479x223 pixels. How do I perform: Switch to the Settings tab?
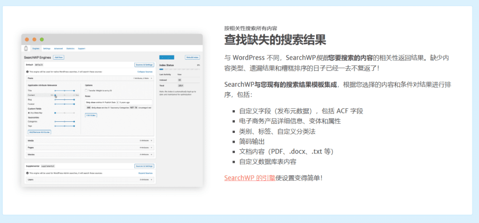click(x=47, y=49)
